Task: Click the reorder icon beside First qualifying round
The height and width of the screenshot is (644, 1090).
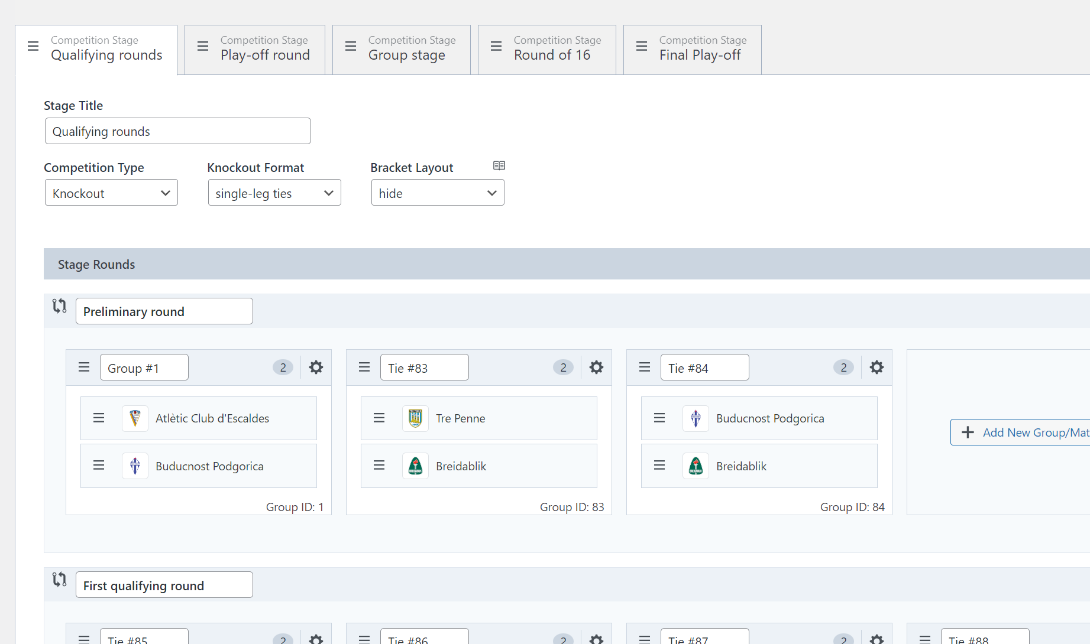Action: click(59, 580)
